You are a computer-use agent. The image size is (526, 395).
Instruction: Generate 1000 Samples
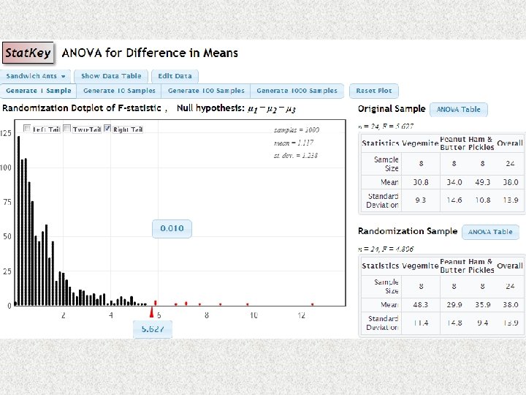(297, 91)
